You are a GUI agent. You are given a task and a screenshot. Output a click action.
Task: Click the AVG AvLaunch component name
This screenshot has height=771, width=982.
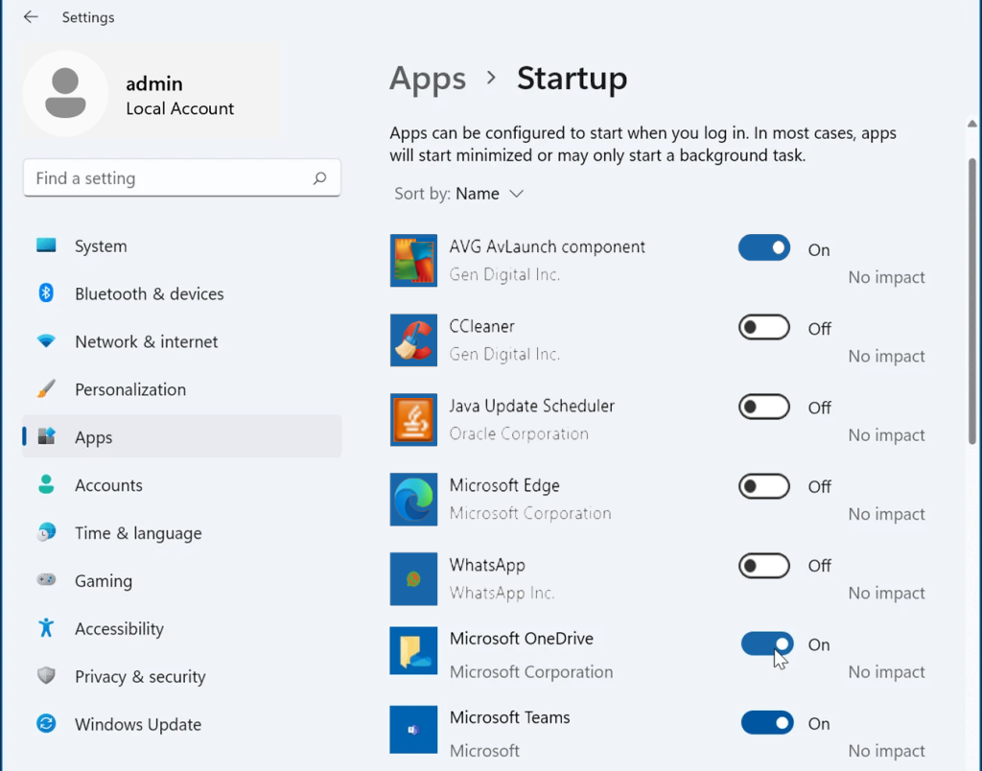point(547,246)
